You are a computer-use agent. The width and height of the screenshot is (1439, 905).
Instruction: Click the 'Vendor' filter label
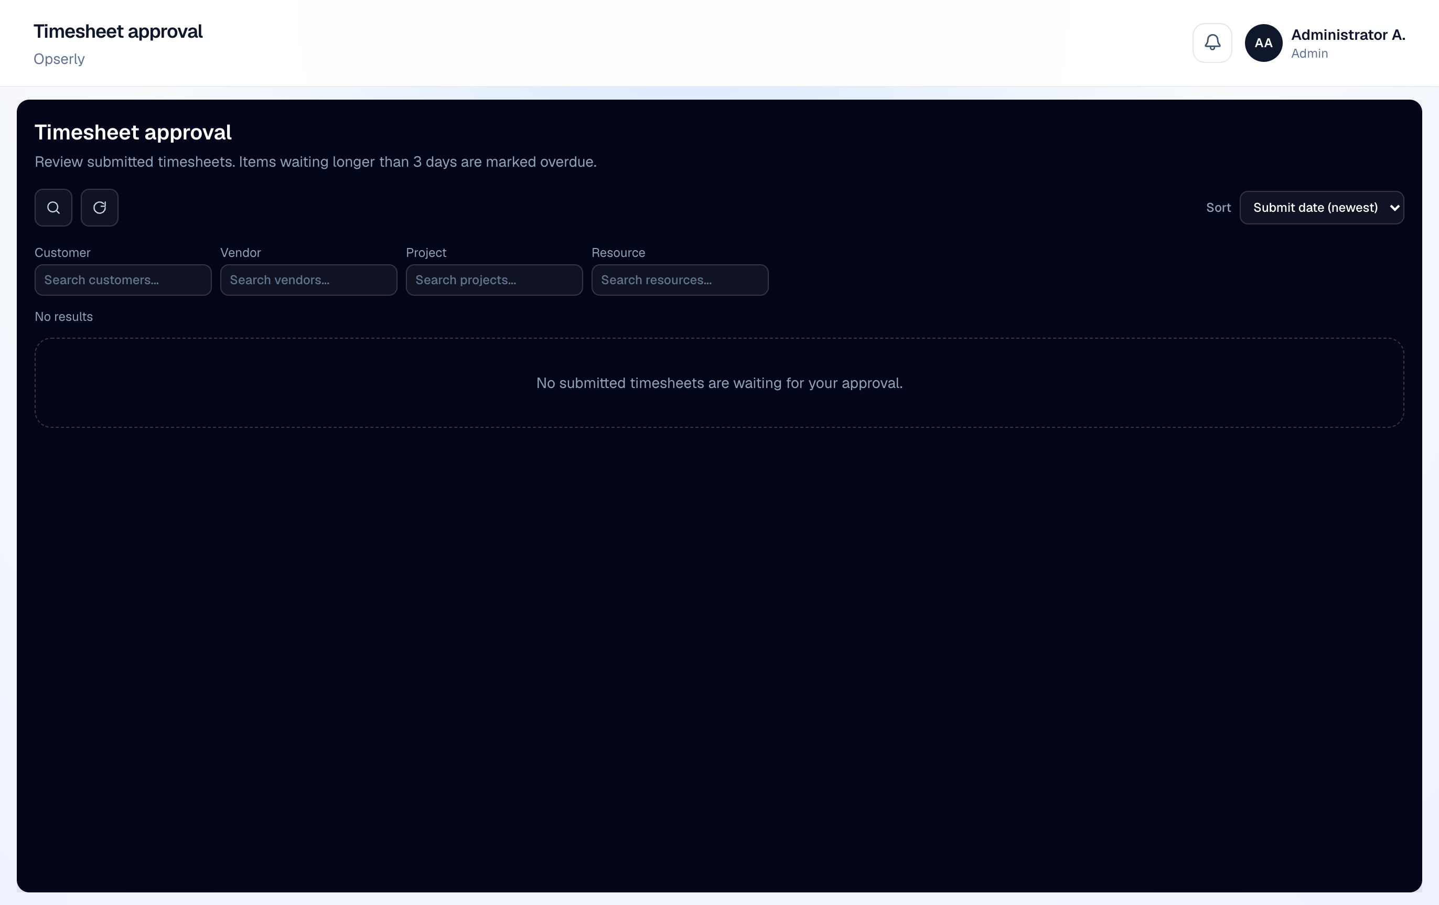(241, 253)
